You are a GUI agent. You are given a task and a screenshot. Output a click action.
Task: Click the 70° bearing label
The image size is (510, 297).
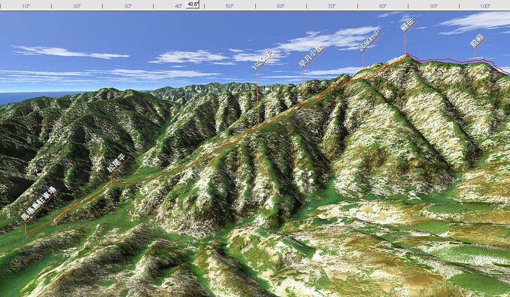[332, 6]
